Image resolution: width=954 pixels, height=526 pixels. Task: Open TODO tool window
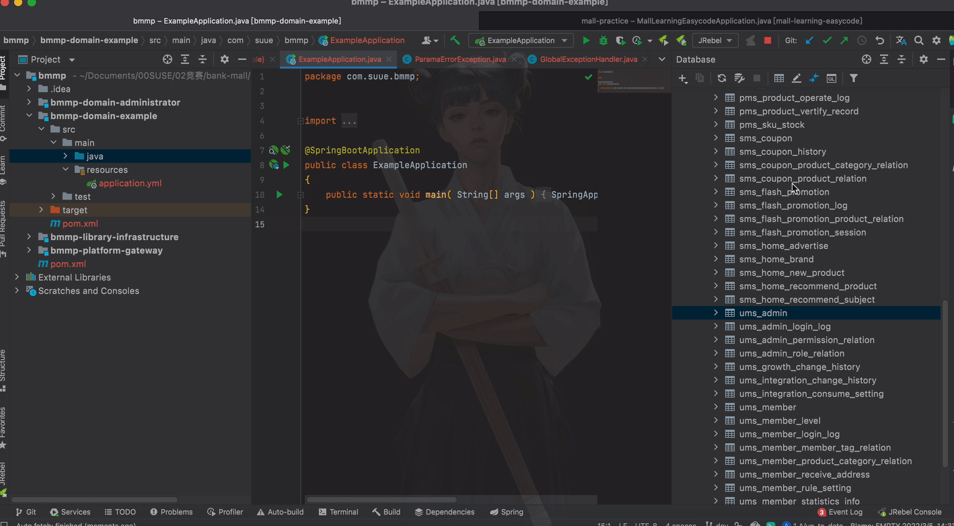(x=120, y=512)
